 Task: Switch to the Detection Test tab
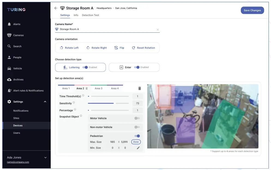pos(91,15)
